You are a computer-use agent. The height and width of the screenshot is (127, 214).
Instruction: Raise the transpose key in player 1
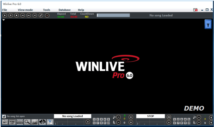coord(131,122)
